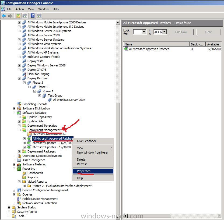The height and width of the screenshot is (220, 224).
Task: Select Give Feedback in context menu
Action: (x=93, y=141)
